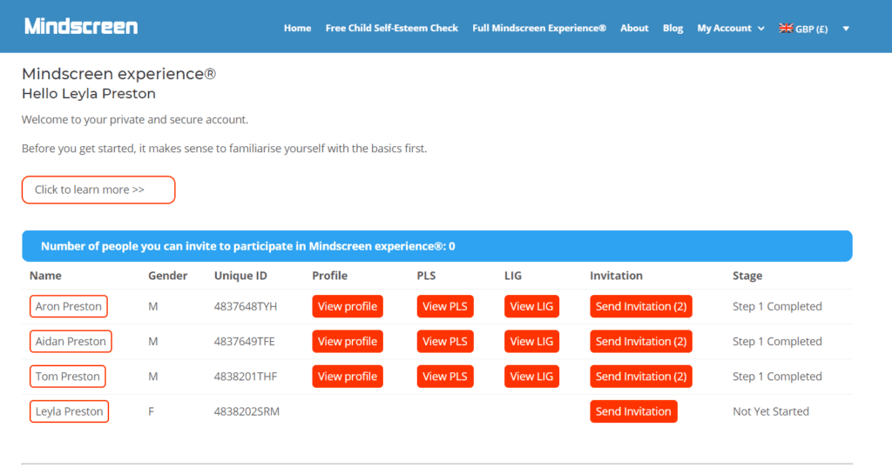Click Leyla Preston's gender value F

[x=151, y=411]
